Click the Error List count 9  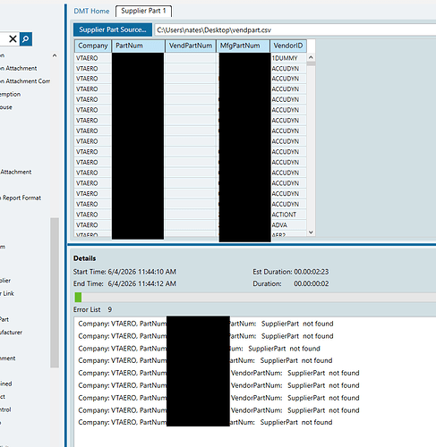110,309
